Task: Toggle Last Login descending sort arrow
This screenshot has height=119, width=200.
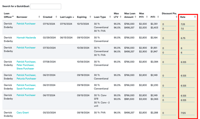Action: (x=73, y=17)
